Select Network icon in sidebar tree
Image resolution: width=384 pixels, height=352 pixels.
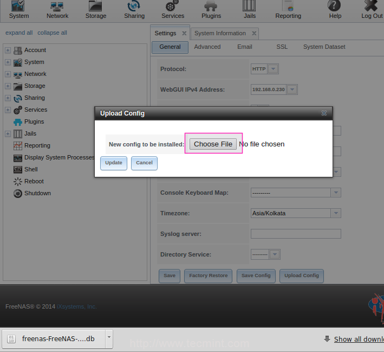point(18,74)
